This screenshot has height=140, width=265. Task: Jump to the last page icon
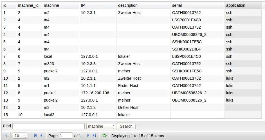[x=94, y=135]
